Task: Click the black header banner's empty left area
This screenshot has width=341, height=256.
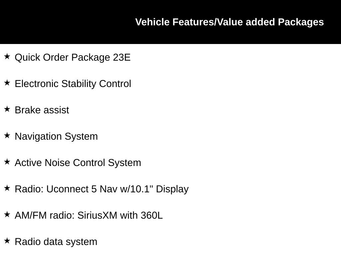Action: (65, 22)
